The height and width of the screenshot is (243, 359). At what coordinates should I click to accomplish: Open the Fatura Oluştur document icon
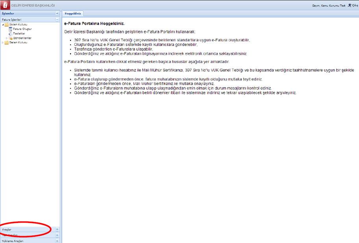(x=10, y=29)
